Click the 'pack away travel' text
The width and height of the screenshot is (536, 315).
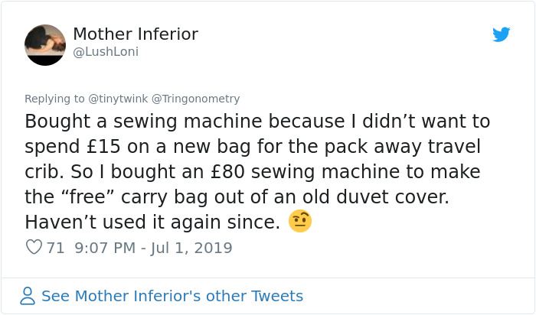click(x=402, y=147)
